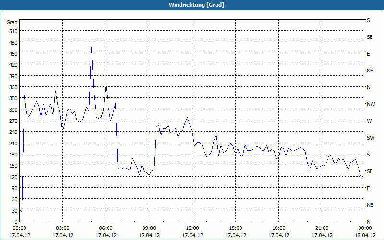
Task: Select the 450 y-axis tick label
Action: pos(13,54)
